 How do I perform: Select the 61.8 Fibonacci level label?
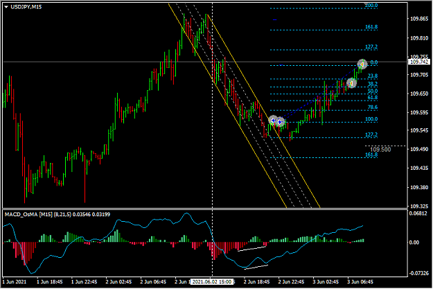(373, 98)
